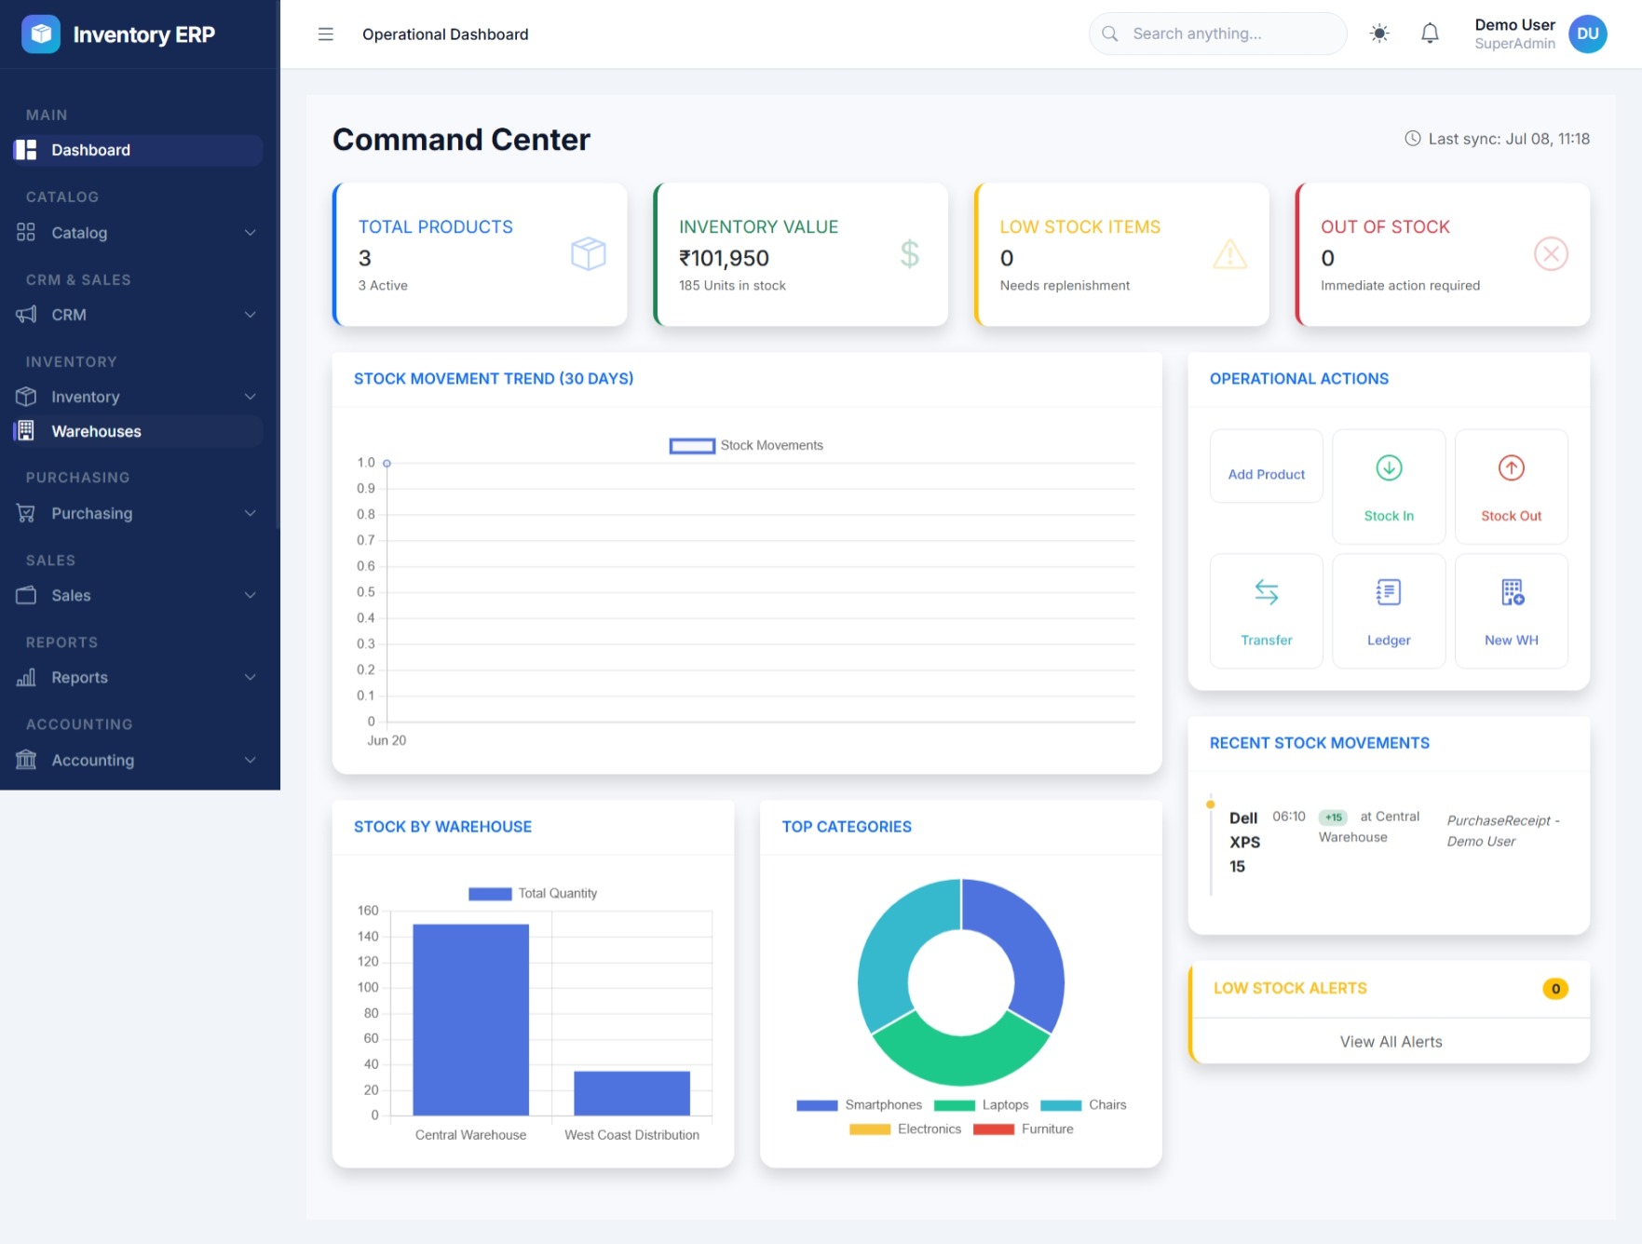The width and height of the screenshot is (1642, 1244).
Task: Expand the Reports chevron
Action: tap(250, 677)
